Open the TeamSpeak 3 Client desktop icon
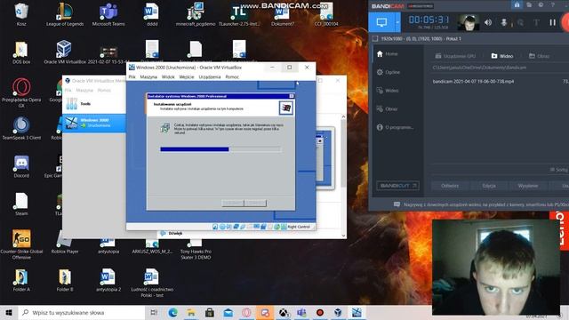This screenshot has height=320, width=569. [x=21, y=128]
